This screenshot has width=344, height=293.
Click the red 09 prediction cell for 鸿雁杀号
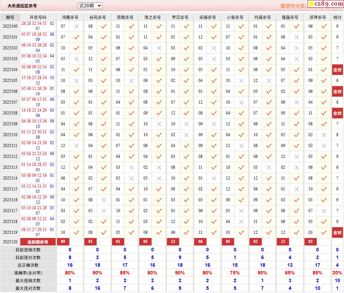63,242
